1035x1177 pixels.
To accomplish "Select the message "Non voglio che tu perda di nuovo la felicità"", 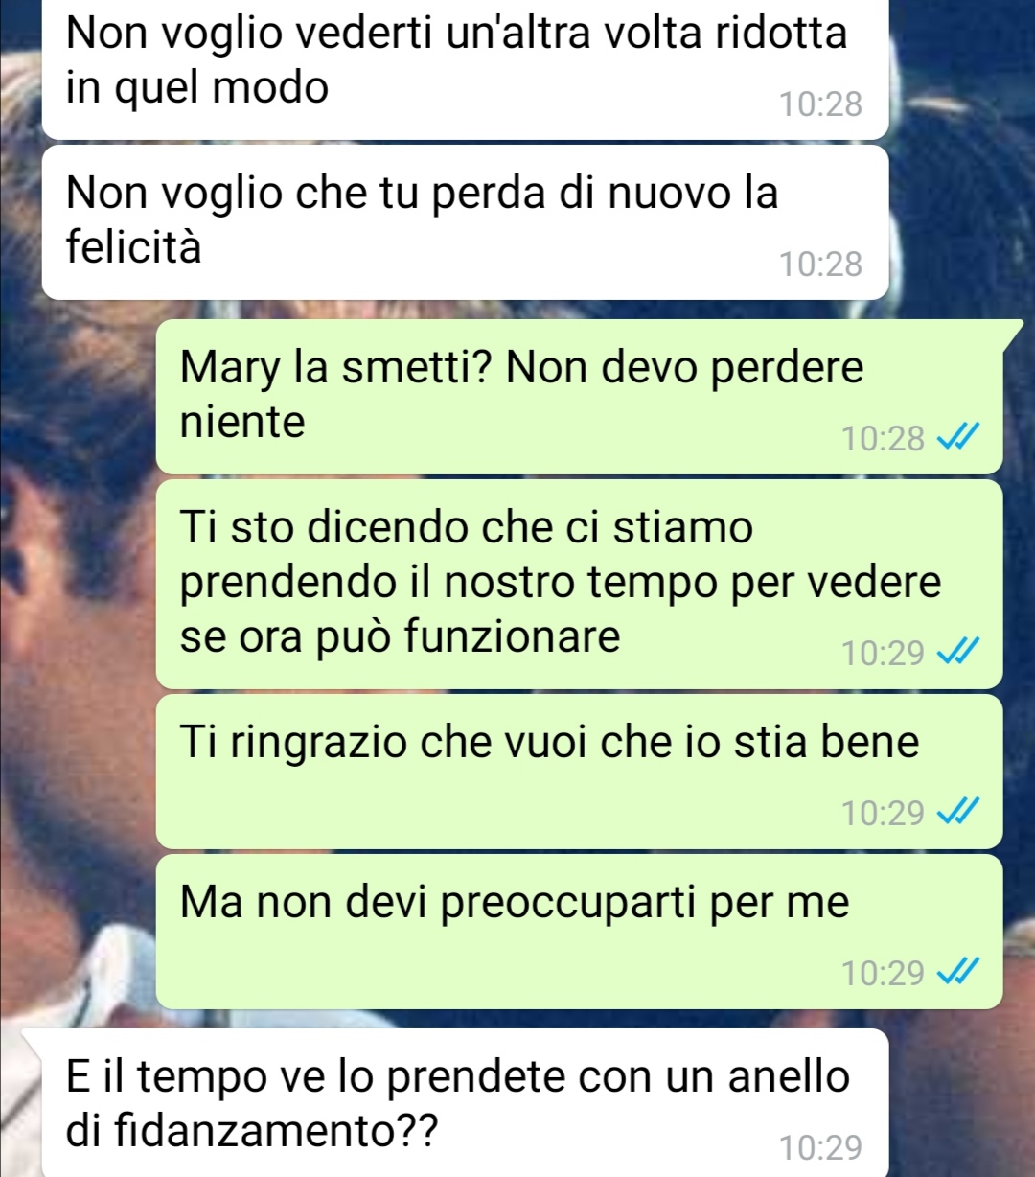I will coord(465,222).
